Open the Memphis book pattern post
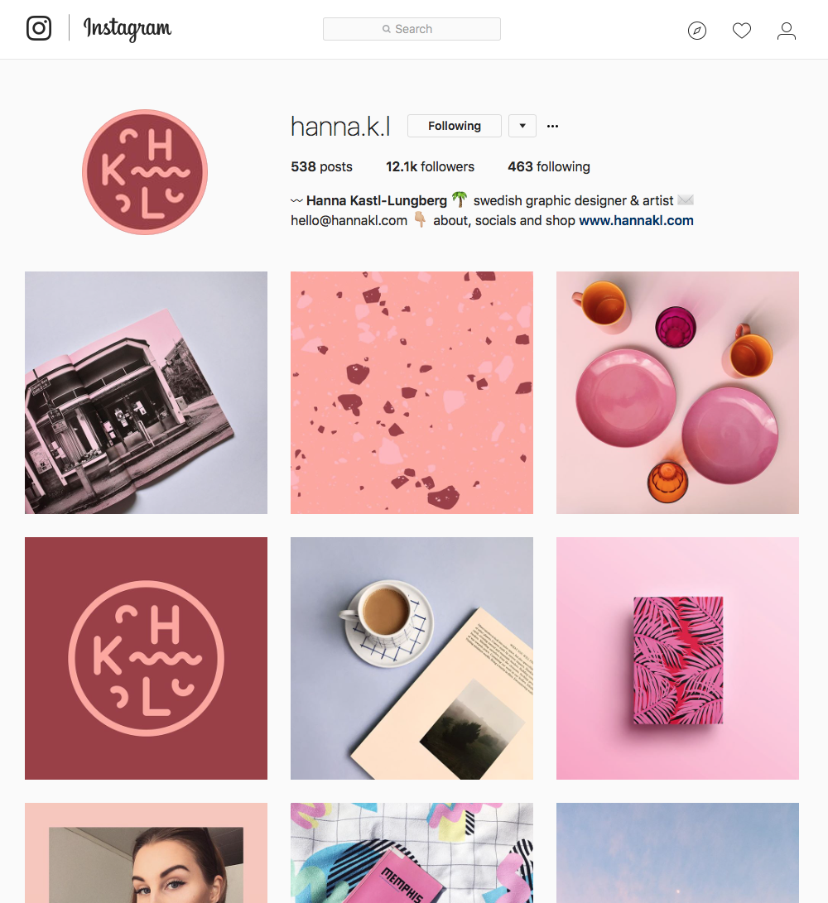 (x=412, y=853)
